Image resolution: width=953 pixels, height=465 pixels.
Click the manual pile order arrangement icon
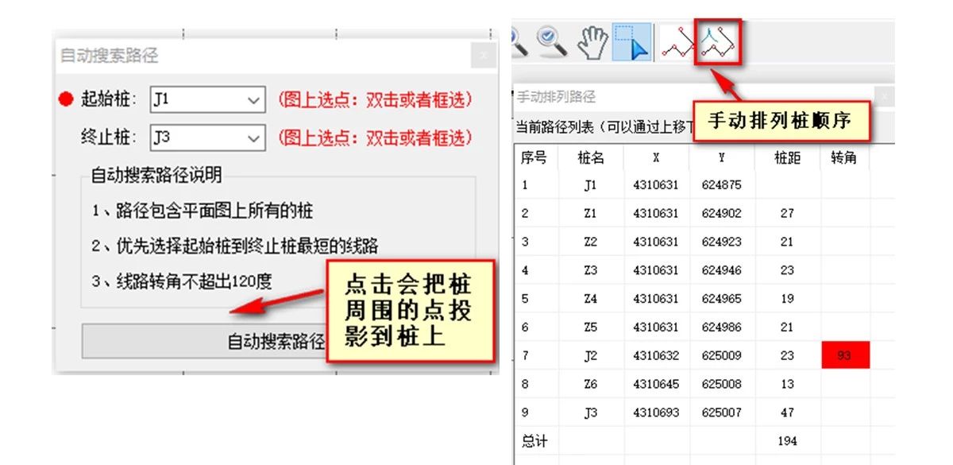point(718,42)
